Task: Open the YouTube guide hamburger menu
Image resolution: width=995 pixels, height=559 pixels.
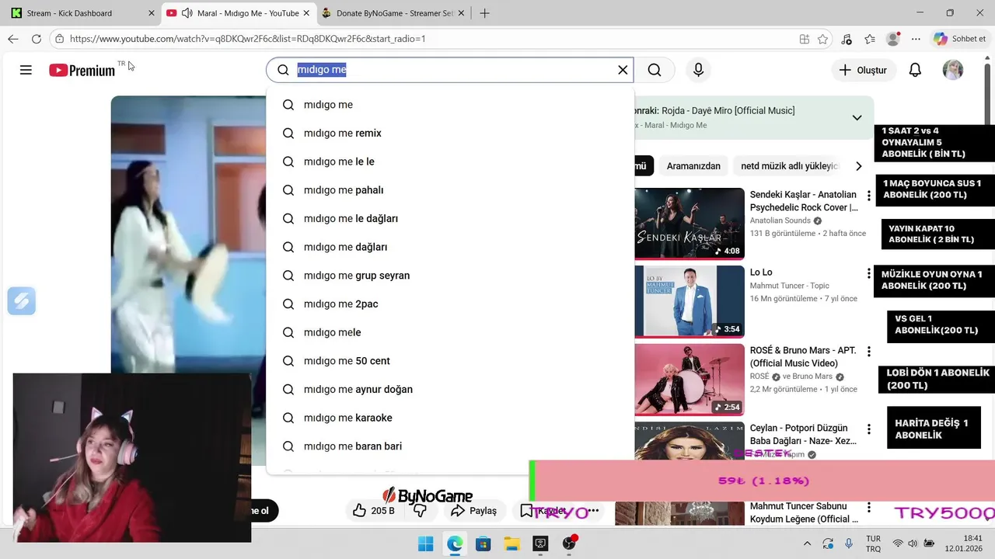Action: pyautogui.click(x=26, y=70)
